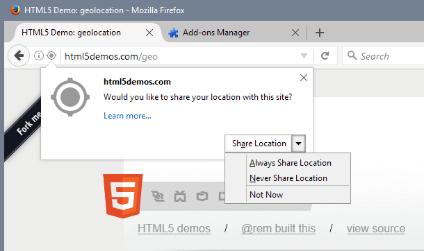This screenshot has width=424, height=251.
Task: Click the geolocation icon in the address bar
Action: [51, 55]
